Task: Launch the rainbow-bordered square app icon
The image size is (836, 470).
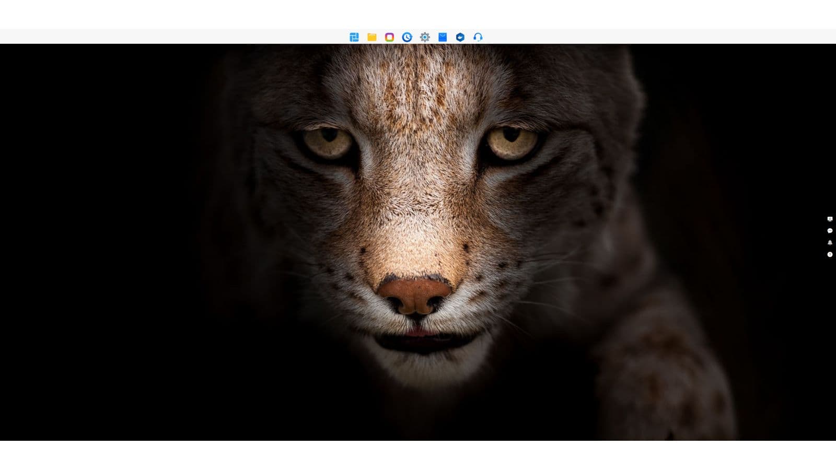Action: [389, 37]
